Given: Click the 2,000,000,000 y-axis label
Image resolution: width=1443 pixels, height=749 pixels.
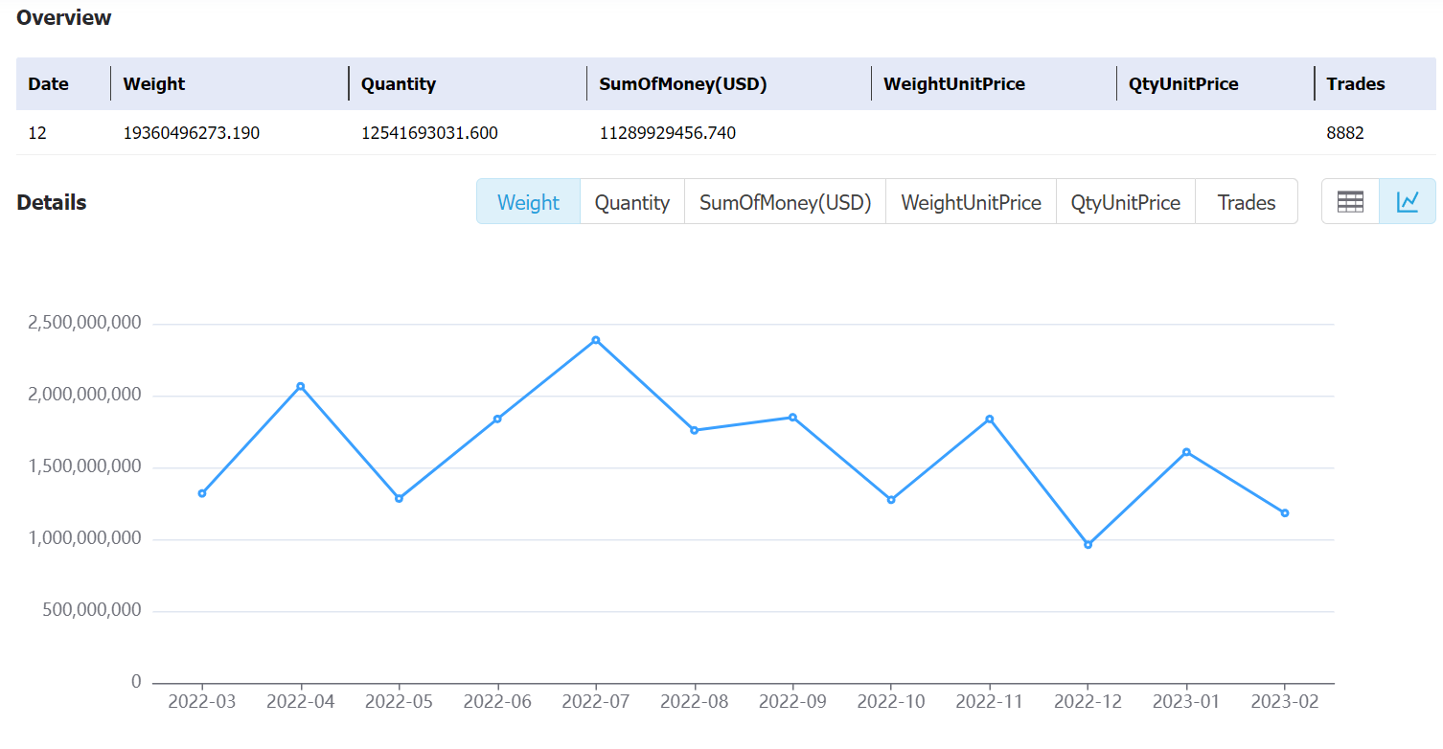Looking at the screenshot, I should click(x=85, y=396).
